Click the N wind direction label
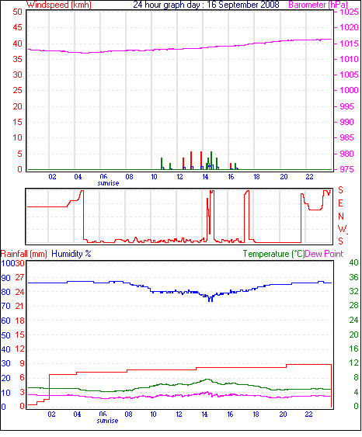This screenshot has width=362, height=437. tap(340, 217)
